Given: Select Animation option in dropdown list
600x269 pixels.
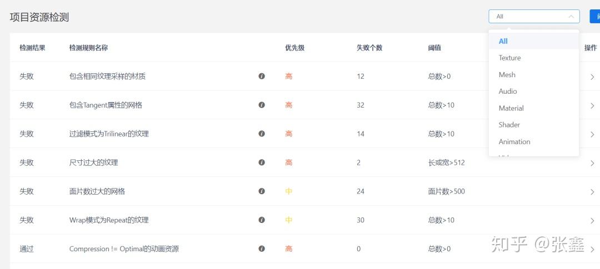Looking at the screenshot, I should coord(534,141).
